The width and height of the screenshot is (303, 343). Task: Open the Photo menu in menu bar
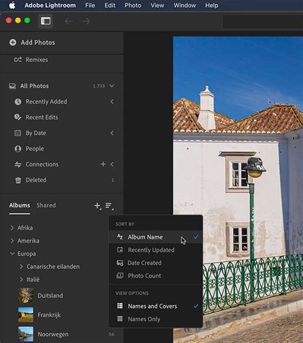[133, 5]
